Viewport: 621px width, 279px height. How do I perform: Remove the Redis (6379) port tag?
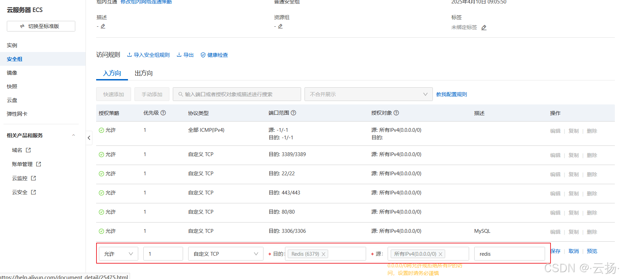[x=323, y=254]
